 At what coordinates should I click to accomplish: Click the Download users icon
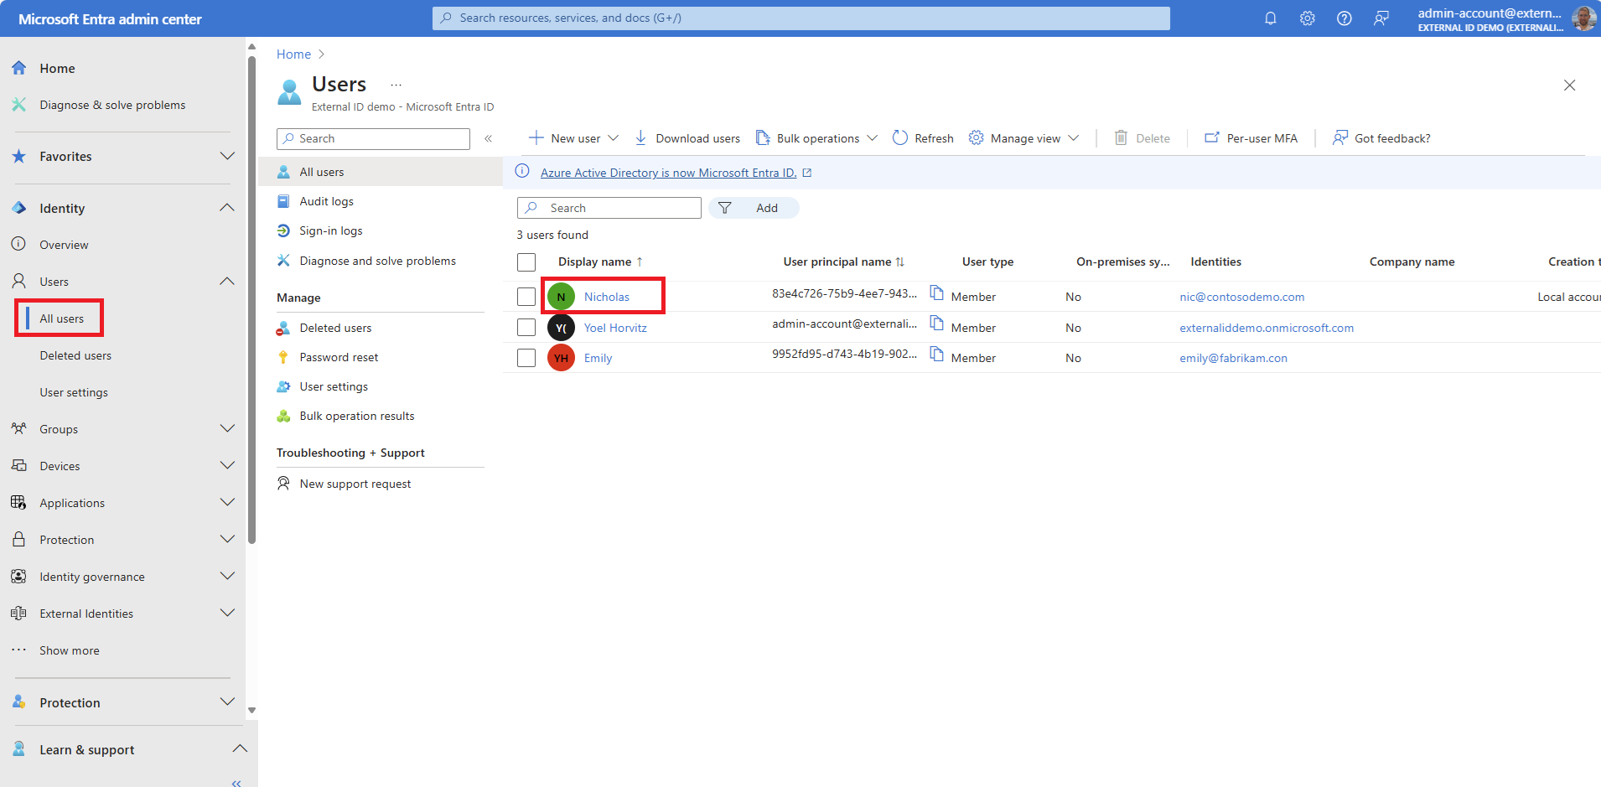pos(640,138)
